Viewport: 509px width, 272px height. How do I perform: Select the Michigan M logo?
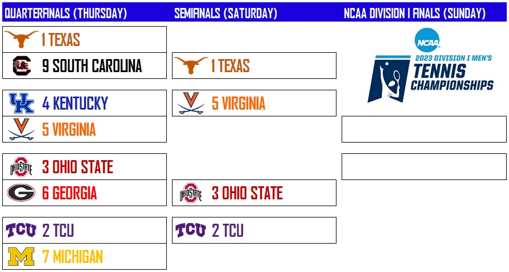(22, 257)
